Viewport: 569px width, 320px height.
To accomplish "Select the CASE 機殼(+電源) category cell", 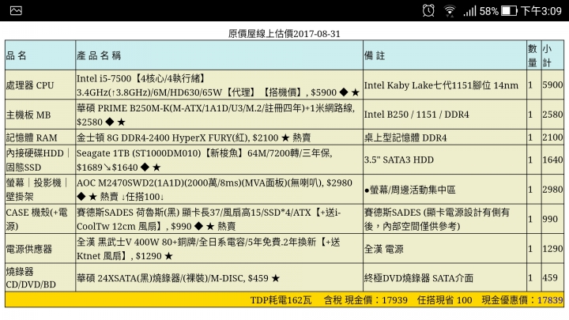I will point(40,219).
